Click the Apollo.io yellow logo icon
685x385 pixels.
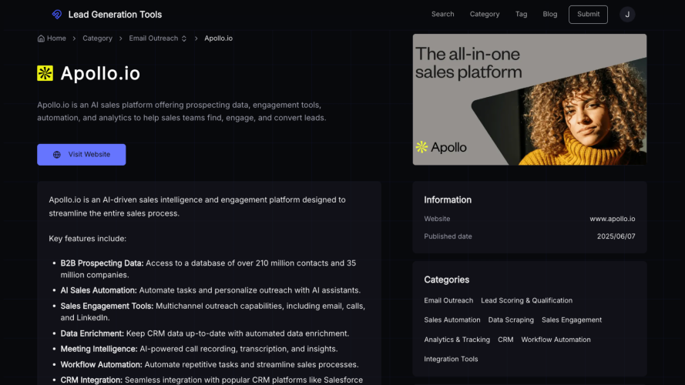tap(45, 73)
